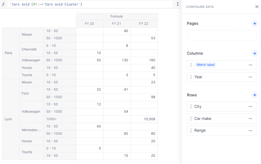Select the Chevrolet row header
This screenshot has width=261, height=164.
point(32,49)
